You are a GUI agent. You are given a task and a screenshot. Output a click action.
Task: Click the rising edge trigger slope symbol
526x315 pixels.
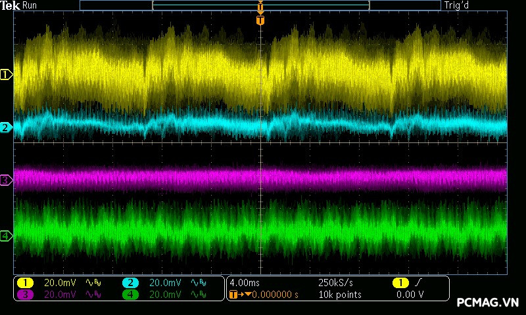tap(417, 283)
